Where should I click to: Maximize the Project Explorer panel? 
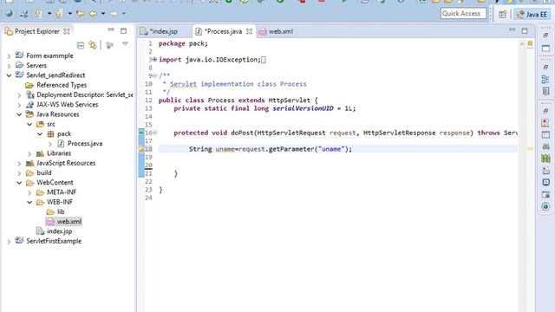[123, 31]
